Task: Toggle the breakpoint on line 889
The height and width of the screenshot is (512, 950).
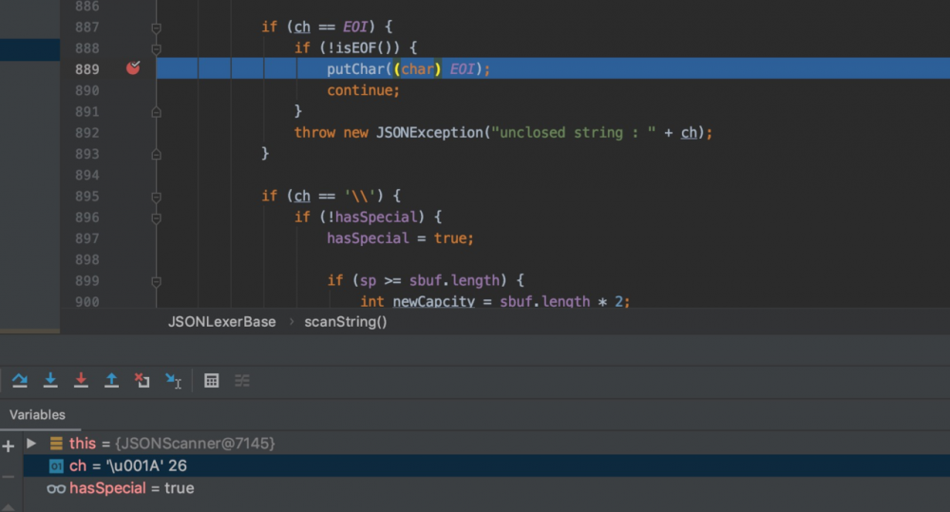Action: [133, 67]
